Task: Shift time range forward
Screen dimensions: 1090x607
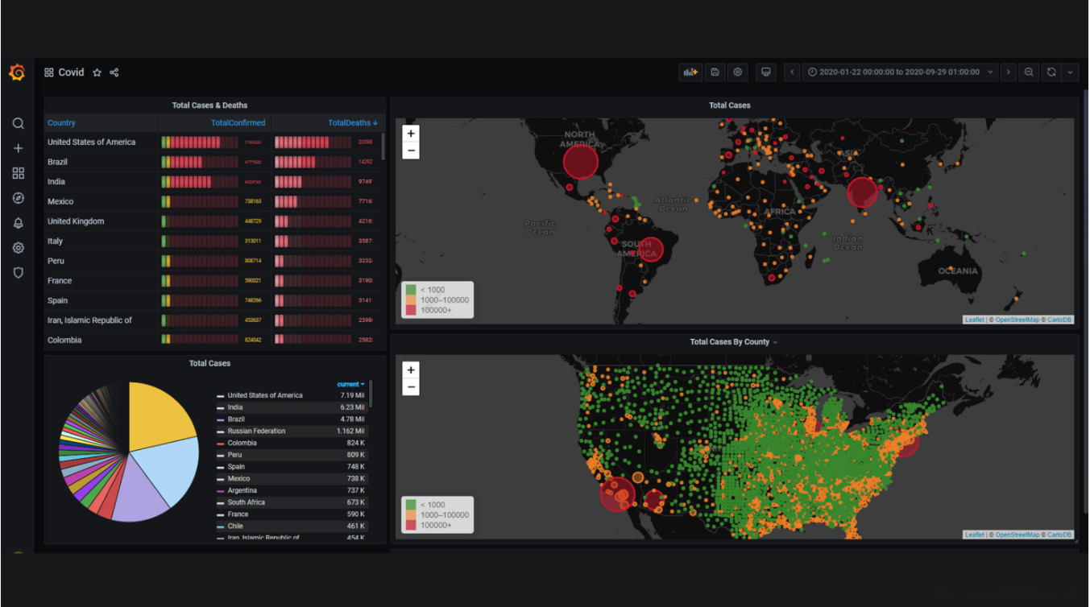Action: [x=1008, y=72]
